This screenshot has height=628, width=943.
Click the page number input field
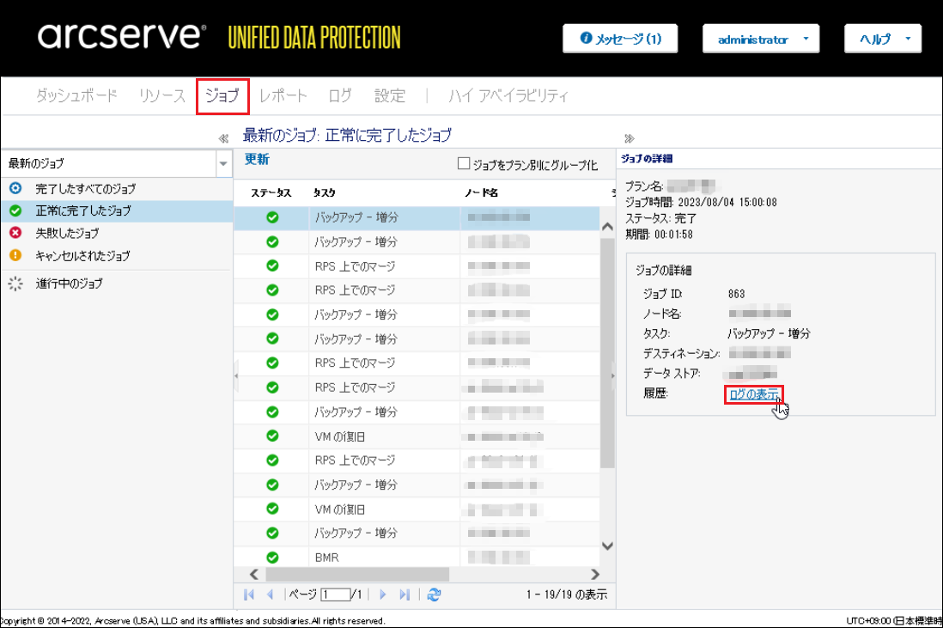click(x=335, y=594)
